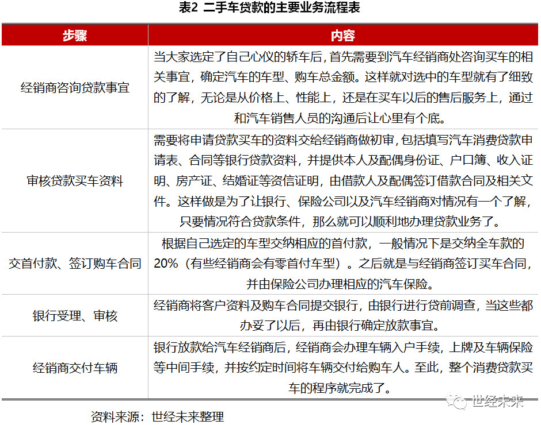Click the paragraph starting 经销商将客户资料及购车合同
This screenshot has height=425, width=541.
click(x=343, y=315)
